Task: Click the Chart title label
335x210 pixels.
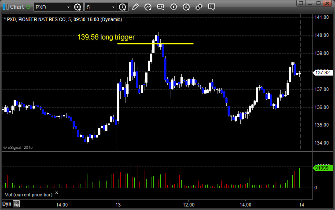Action: [17, 7]
